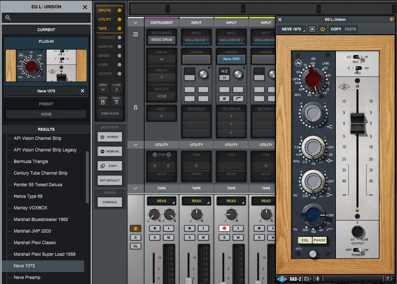Toggle INSERTS section visibility
The width and height of the screenshot is (397, 284).
(109, 46)
